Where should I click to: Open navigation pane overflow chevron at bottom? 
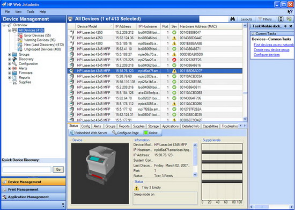click(x=63, y=205)
